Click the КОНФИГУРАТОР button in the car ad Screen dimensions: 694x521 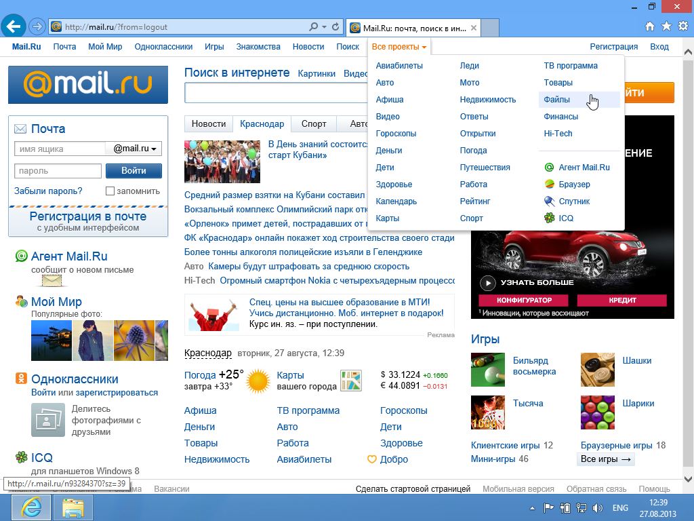(x=524, y=300)
